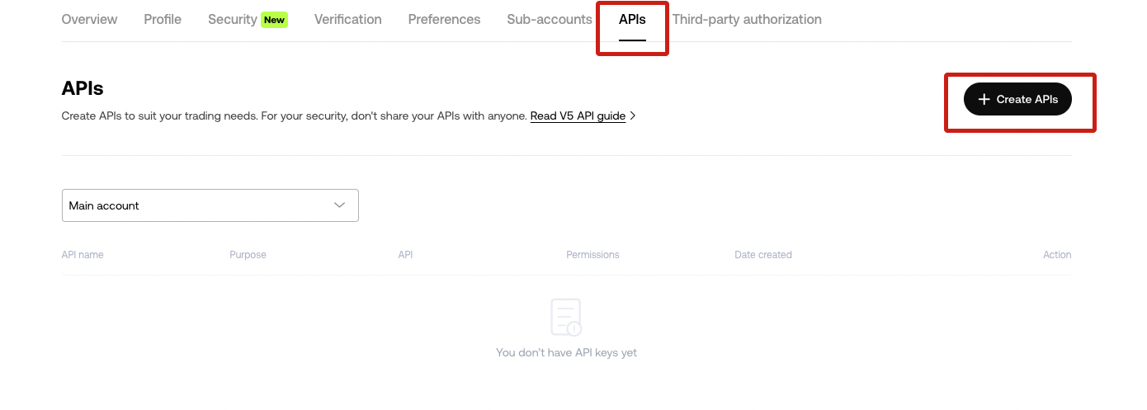This screenshot has width=1147, height=410.
Task: Switch to the Sub-accounts tab
Action: click(550, 19)
